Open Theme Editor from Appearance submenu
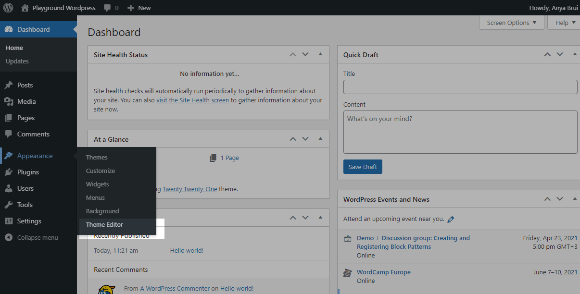The image size is (580, 294). (x=104, y=224)
